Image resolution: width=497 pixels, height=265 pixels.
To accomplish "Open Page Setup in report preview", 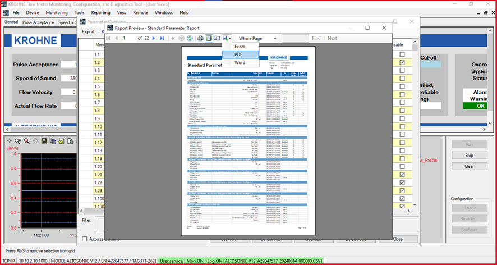I will [x=217, y=38].
